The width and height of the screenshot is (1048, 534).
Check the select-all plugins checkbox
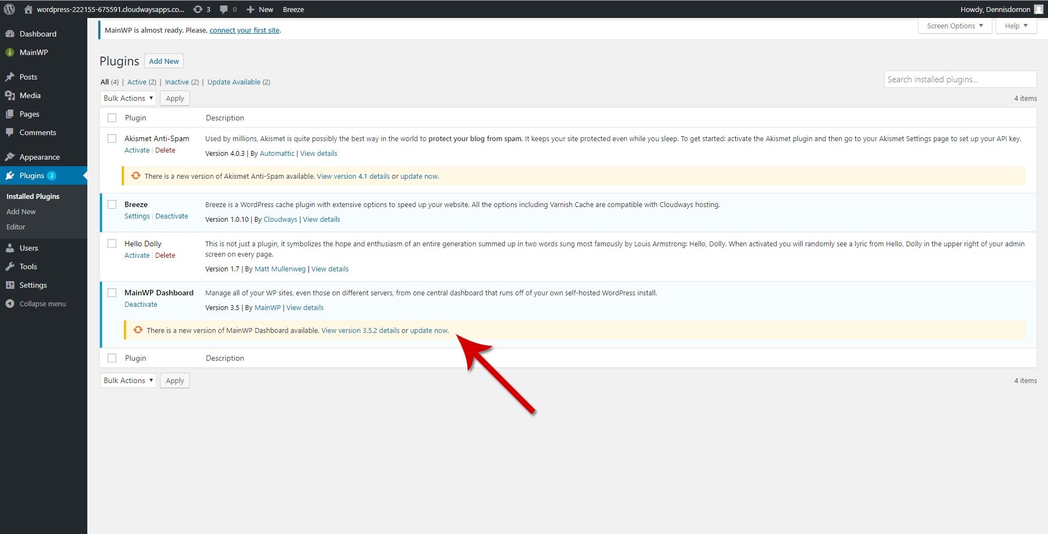pyautogui.click(x=112, y=117)
